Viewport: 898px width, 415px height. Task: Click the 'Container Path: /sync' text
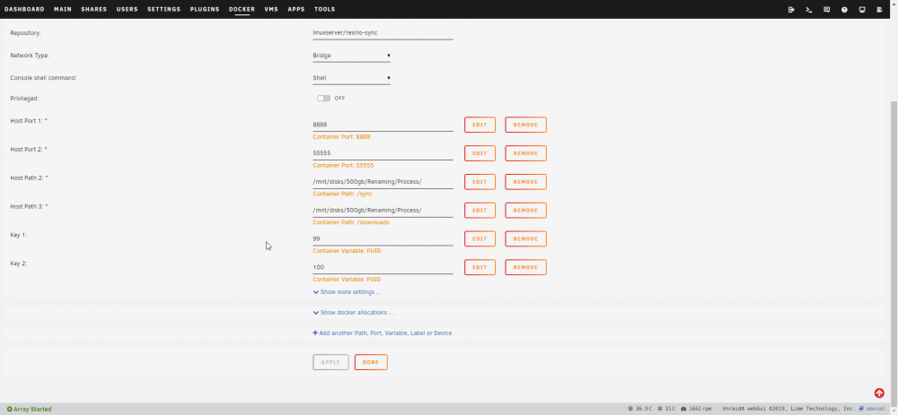(x=342, y=194)
